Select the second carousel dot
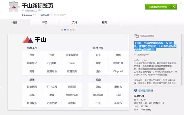Screen dimensions: 184x115 (x=65, y=30)
